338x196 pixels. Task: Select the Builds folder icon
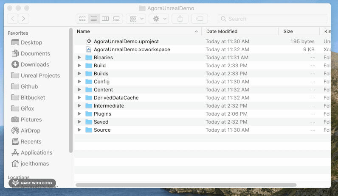pos(89,74)
